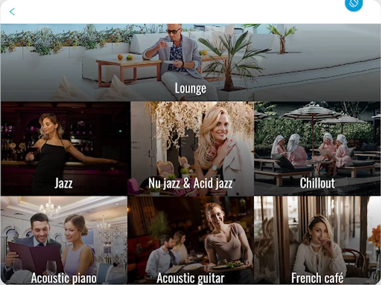The width and height of the screenshot is (381, 285).
Task: Open the Chillout category
Action: point(317,183)
